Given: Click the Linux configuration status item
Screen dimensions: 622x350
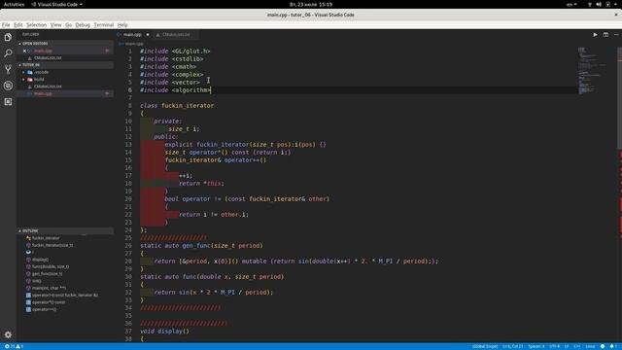Looking at the screenshot, I should point(590,346).
